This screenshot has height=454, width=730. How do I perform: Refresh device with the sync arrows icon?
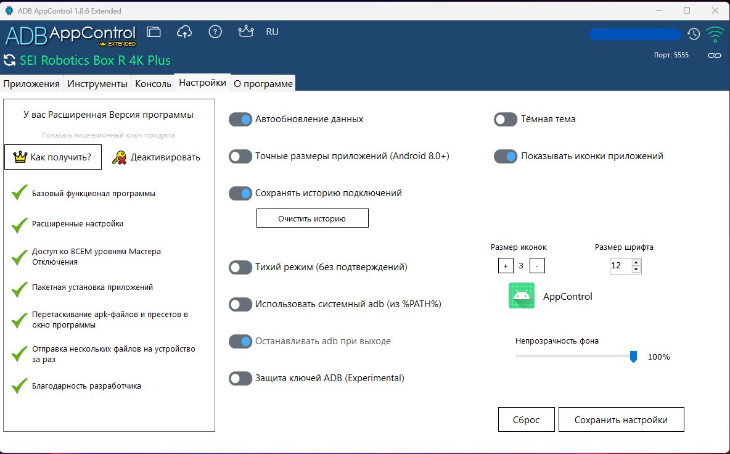(x=9, y=60)
